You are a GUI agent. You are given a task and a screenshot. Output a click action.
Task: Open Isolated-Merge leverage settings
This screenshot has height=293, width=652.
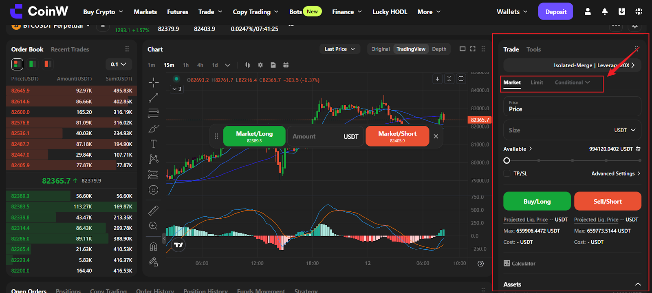point(572,65)
